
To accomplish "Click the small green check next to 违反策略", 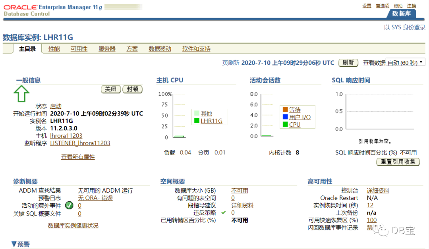I will coord(224,212).
